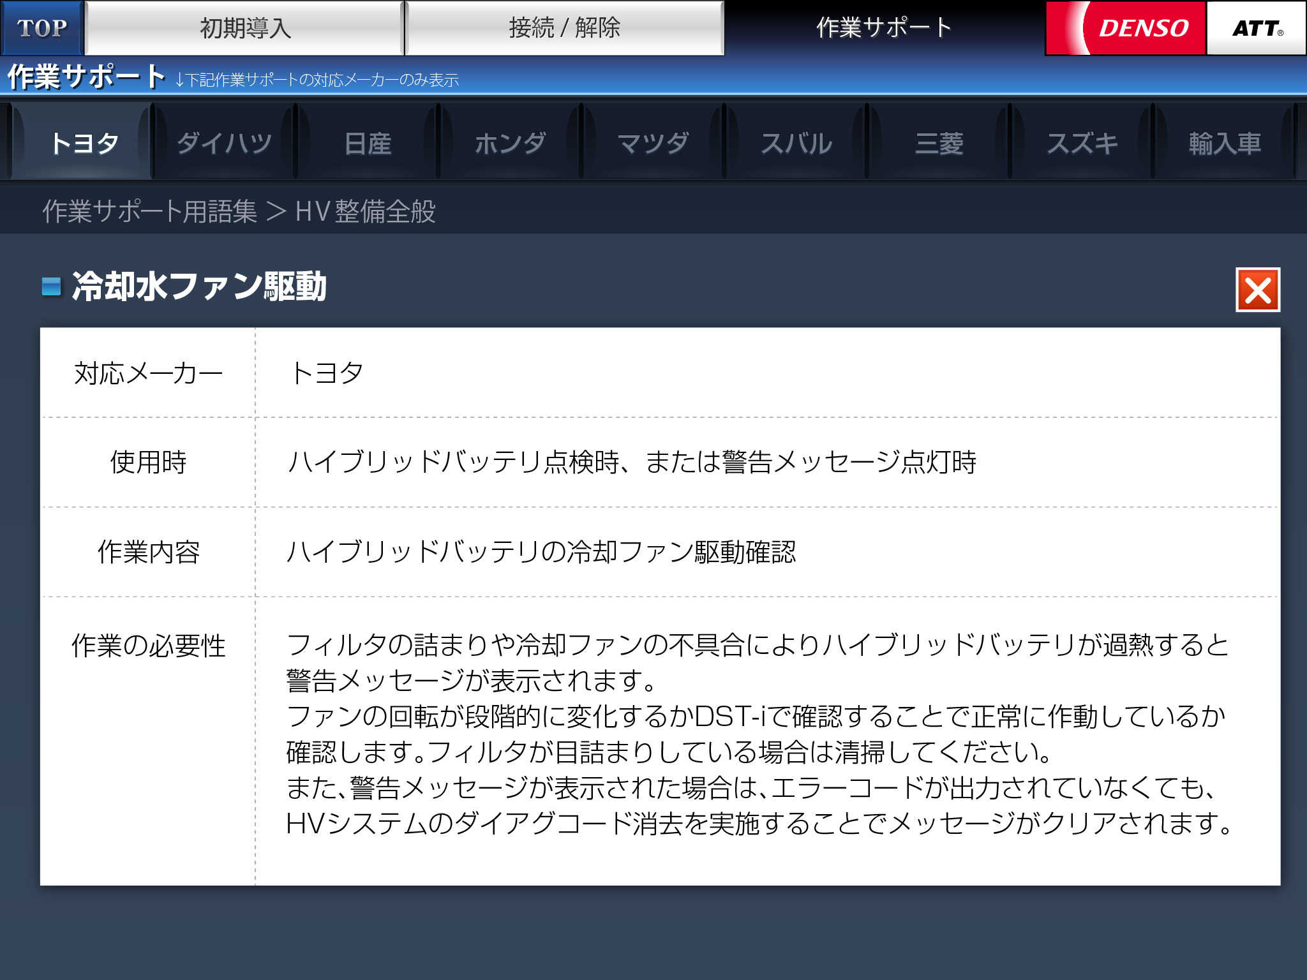This screenshot has height=980, width=1307.
Task: Select the マツダ maker tab
Action: (653, 143)
